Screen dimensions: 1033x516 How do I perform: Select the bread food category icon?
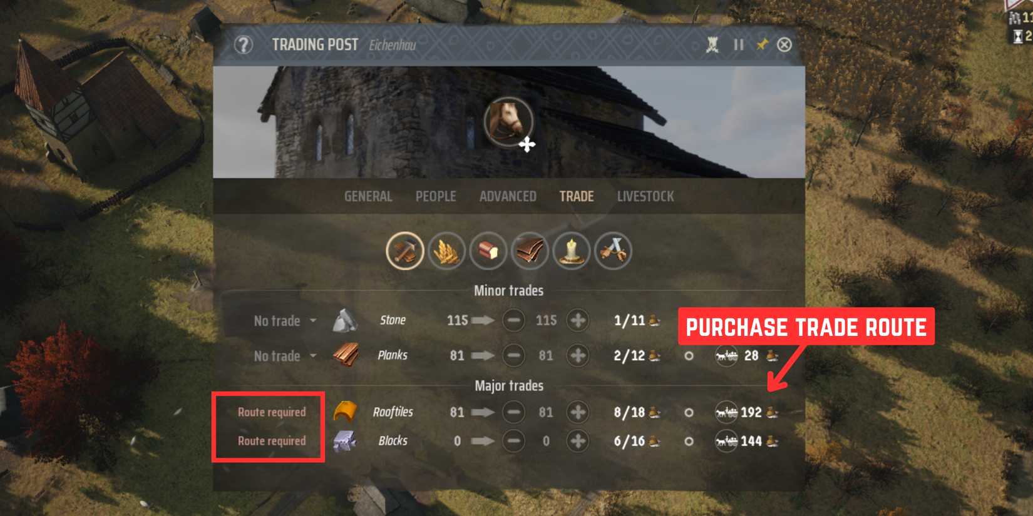(488, 251)
